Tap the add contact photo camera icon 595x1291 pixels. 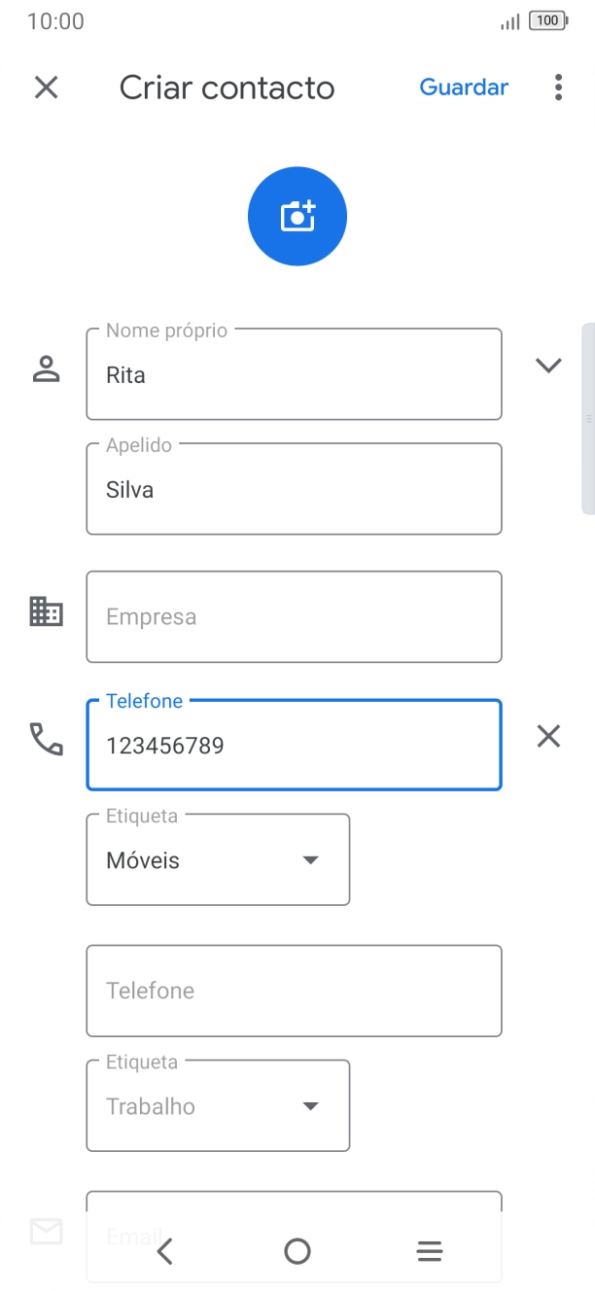tap(297, 216)
